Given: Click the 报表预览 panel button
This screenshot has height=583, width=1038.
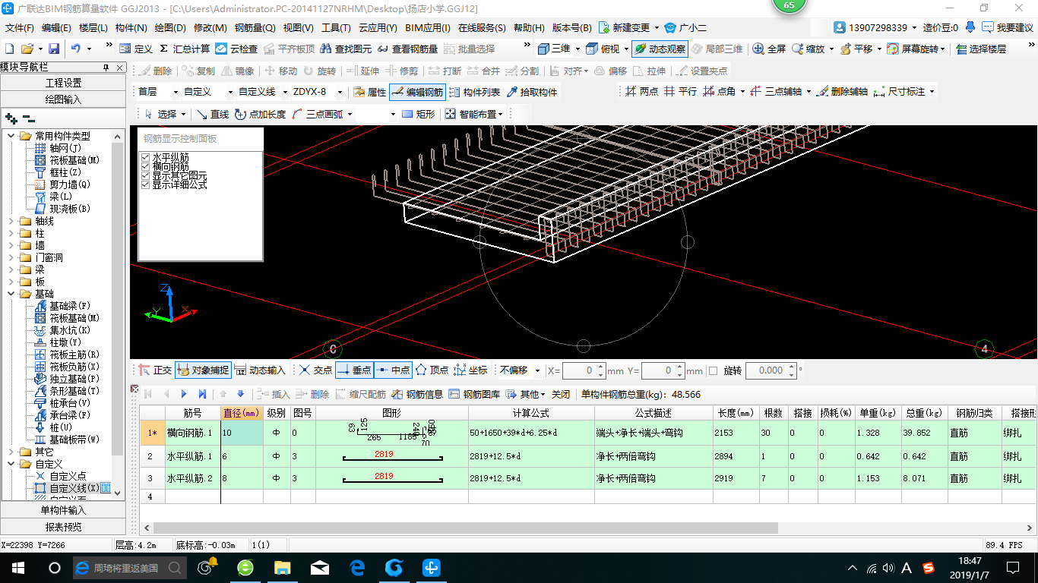Looking at the screenshot, I should click(x=63, y=527).
